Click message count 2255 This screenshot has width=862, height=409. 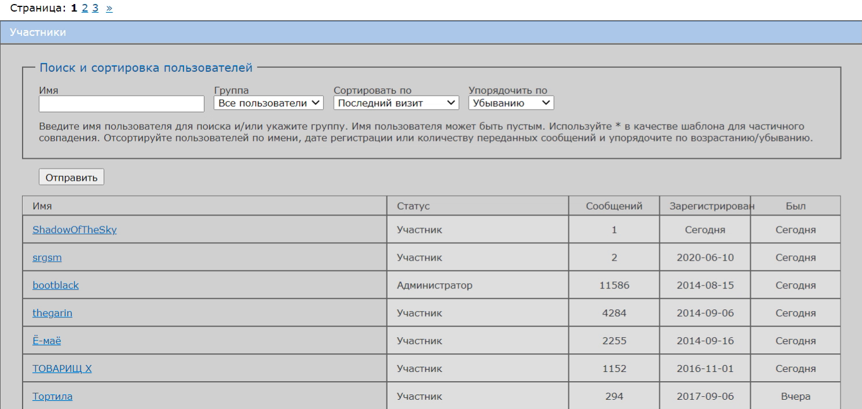[614, 341]
